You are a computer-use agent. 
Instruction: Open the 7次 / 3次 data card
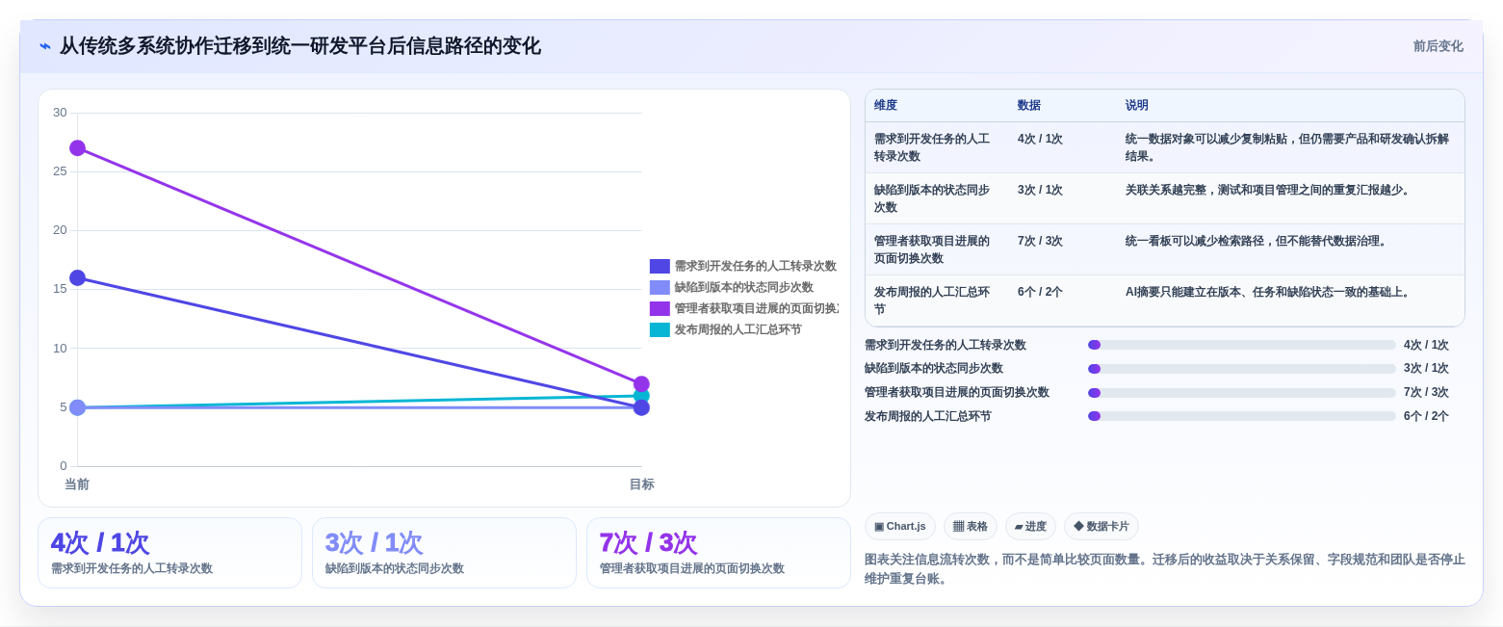(x=718, y=553)
